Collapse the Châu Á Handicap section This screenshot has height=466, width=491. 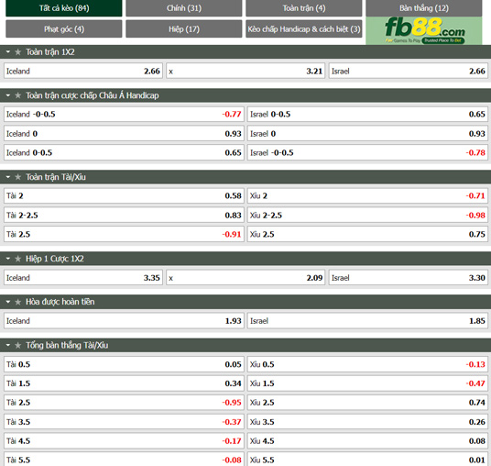pos(8,95)
